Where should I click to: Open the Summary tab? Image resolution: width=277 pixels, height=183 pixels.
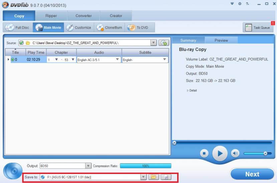pos(188,40)
